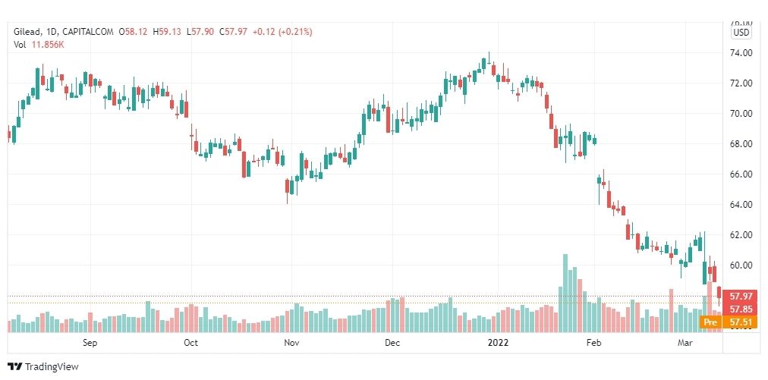Click the 66.00 price scale label
Viewport: 768px width, 380px height.
click(x=741, y=174)
